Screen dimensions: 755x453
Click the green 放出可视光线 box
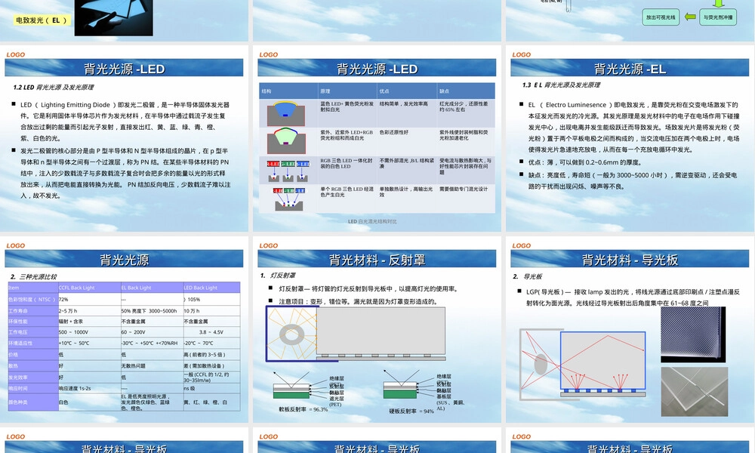pos(661,17)
